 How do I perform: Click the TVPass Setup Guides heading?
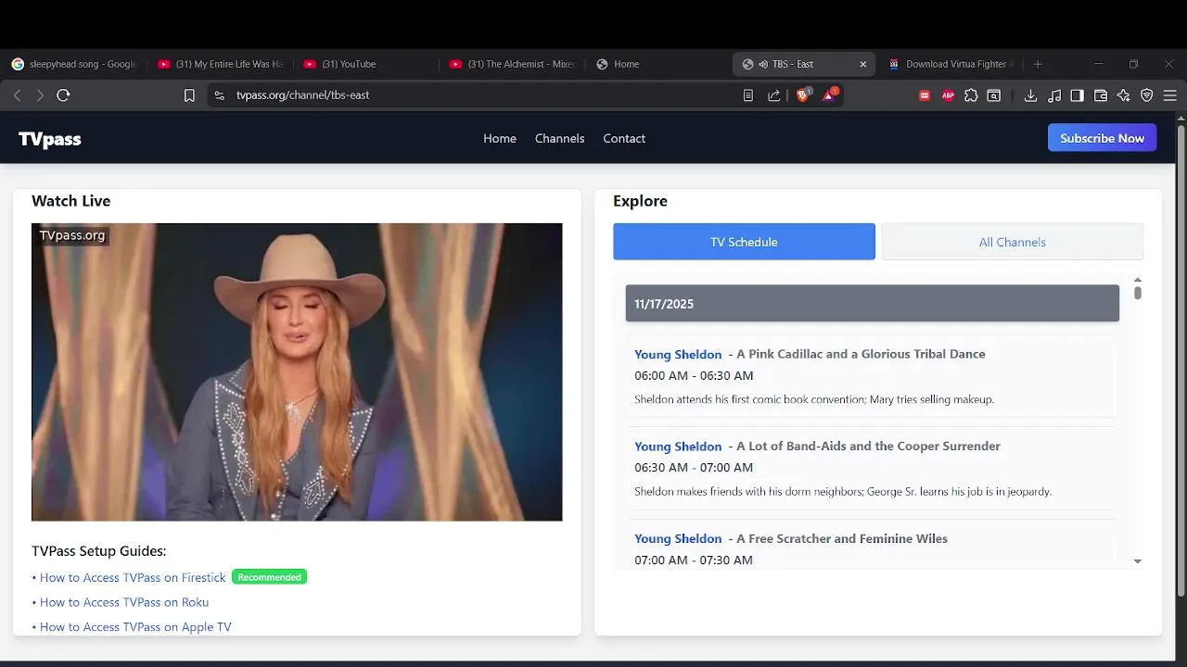click(x=99, y=551)
